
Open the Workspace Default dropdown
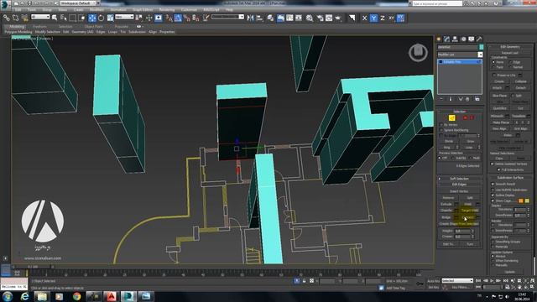coord(78,3)
